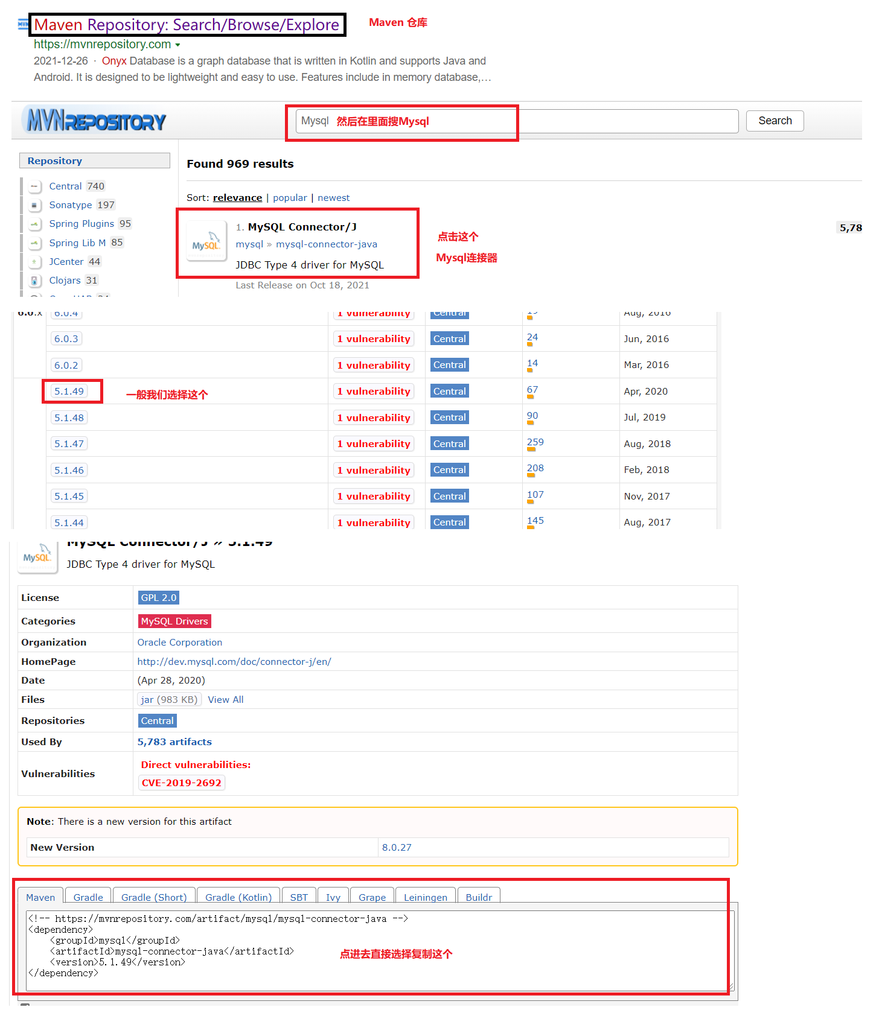882x1013 pixels.
Task: Filter by Central repository
Action: pos(65,186)
